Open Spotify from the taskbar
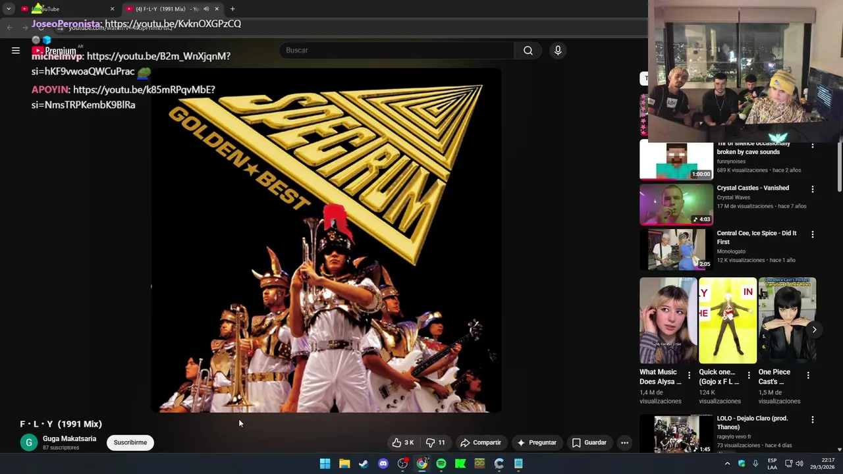Screen dimensions: 843x474 point(441,463)
